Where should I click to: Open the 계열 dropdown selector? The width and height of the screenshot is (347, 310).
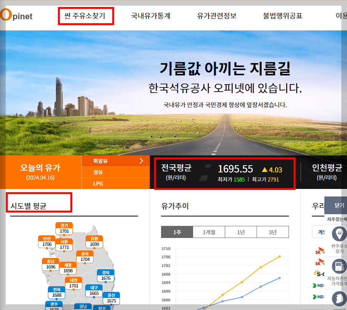[x=321, y=232]
